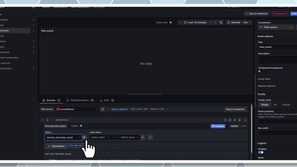Image resolution: width=297 pixels, height=167 pixels.
Task: Add a new label filter with plus
Action: click(150, 137)
